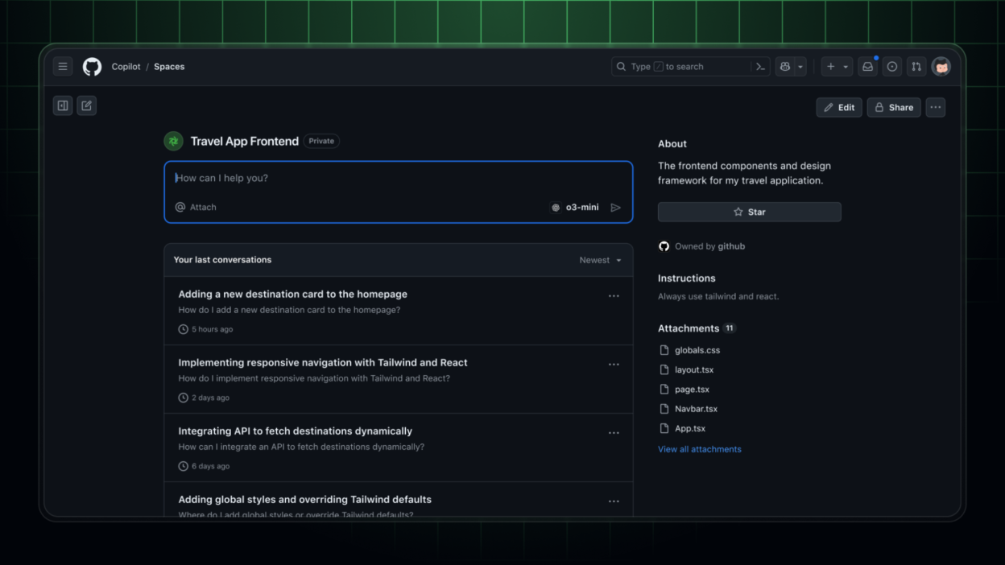Screen dimensions: 1005x565
Task: Open options for "Integrating API to fetch destinations" conversation
Action: pos(614,433)
